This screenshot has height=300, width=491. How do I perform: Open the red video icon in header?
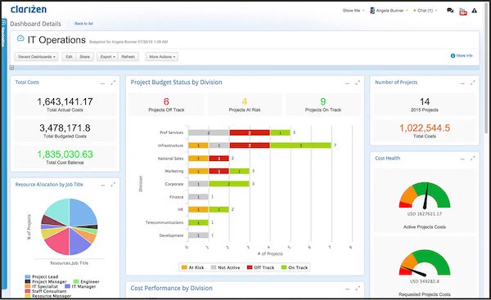(463, 11)
